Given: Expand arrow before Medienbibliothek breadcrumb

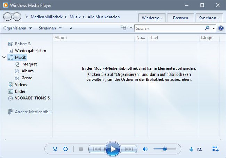Looking at the screenshot, I should [27, 17].
